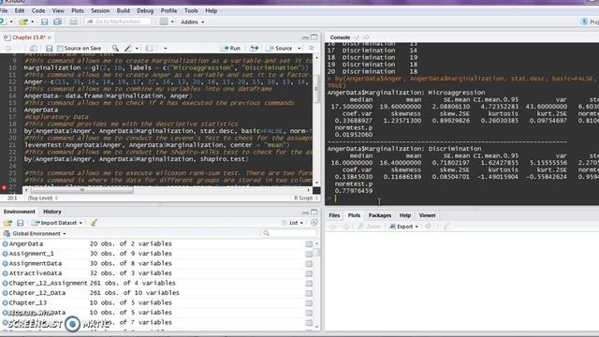The image size is (599, 337).
Task: Open the Plots menu
Action: (78, 10)
